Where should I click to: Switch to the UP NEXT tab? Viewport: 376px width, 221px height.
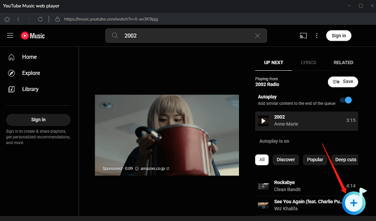click(x=274, y=62)
